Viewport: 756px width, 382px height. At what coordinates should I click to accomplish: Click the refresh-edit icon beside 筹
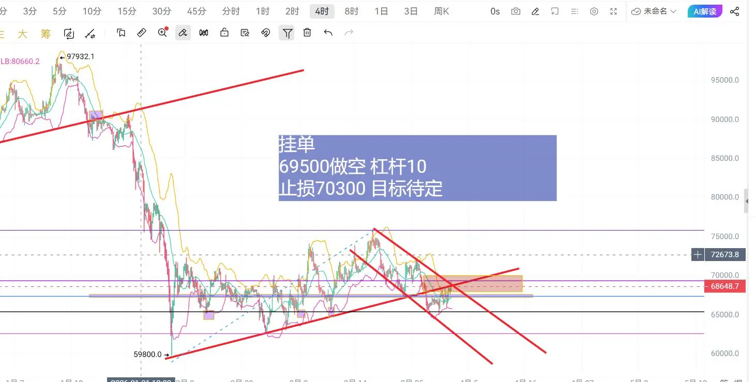69,34
